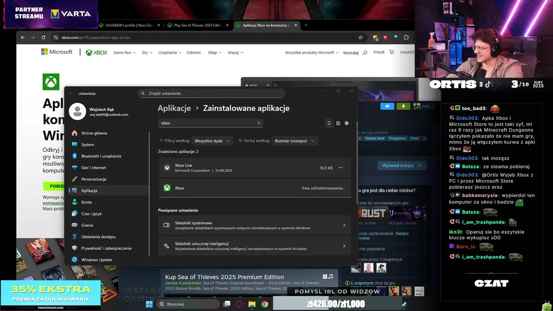Click Wyświetl kolejkę button in Steam

(x=402, y=165)
